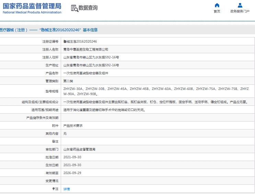Click registrant name 青岛中惠圣熙生物工程有限公司
This screenshot has height=195, width=255.
pos(86,49)
